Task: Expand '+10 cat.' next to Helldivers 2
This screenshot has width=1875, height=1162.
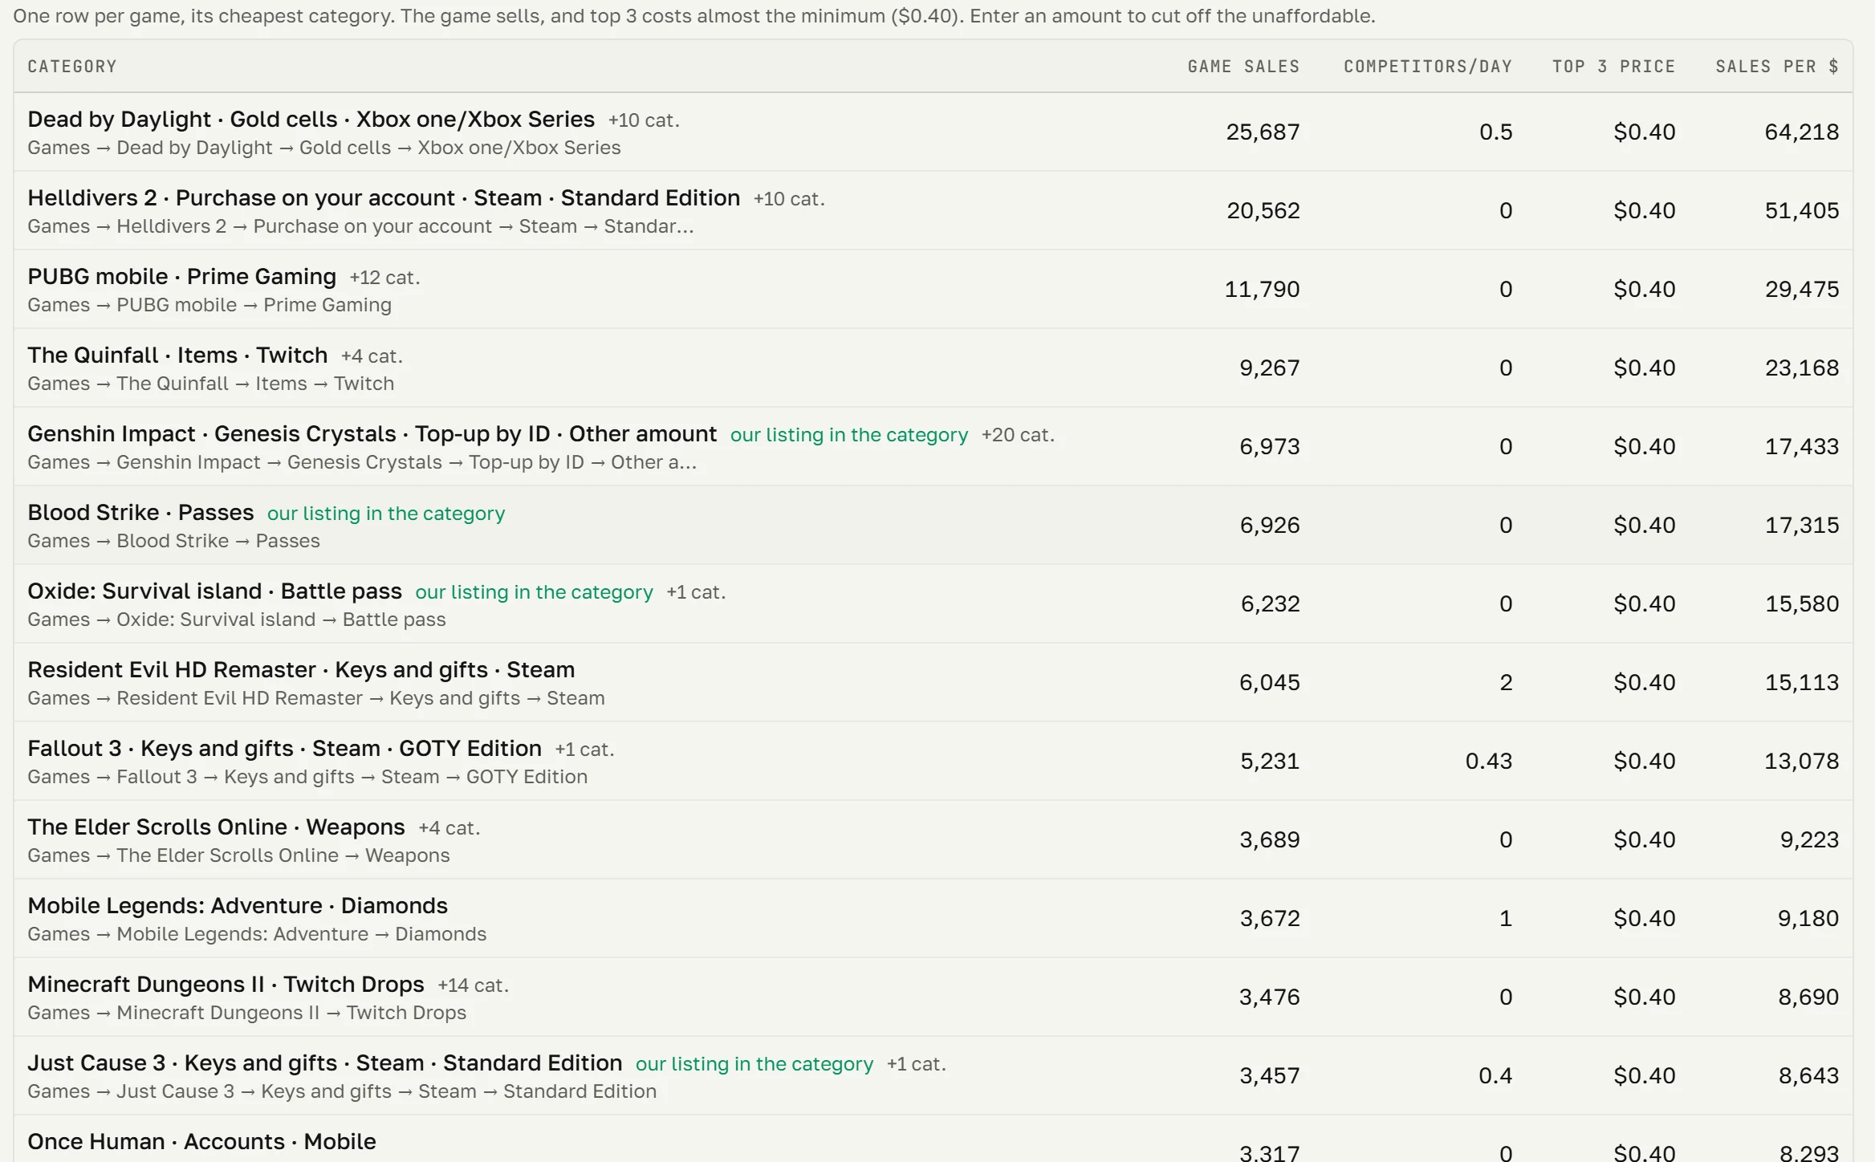Action: (x=789, y=199)
